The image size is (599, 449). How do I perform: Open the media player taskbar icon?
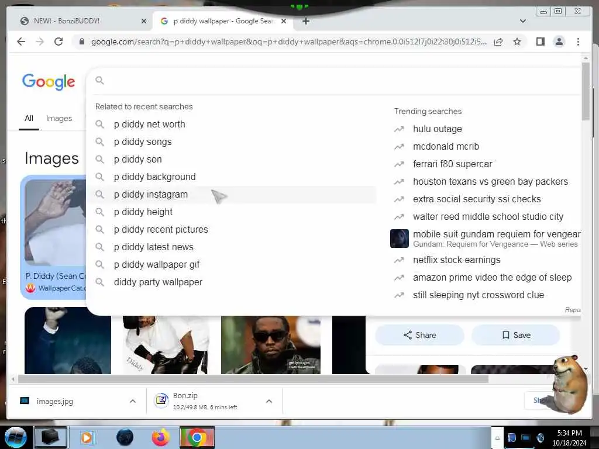pos(87,437)
